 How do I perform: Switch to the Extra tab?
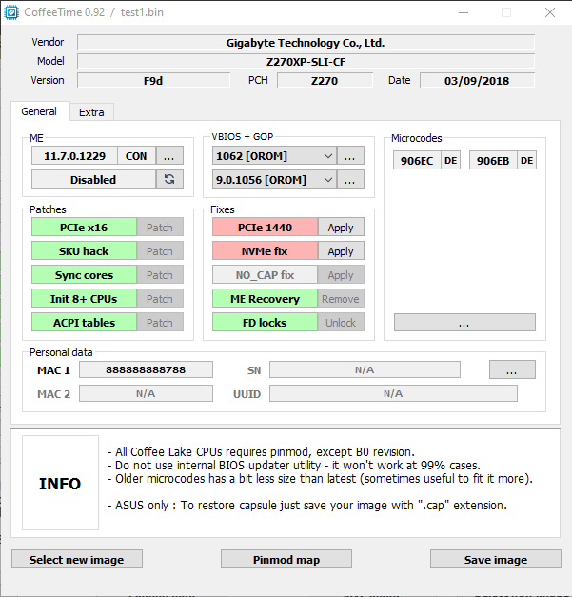coord(91,112)
